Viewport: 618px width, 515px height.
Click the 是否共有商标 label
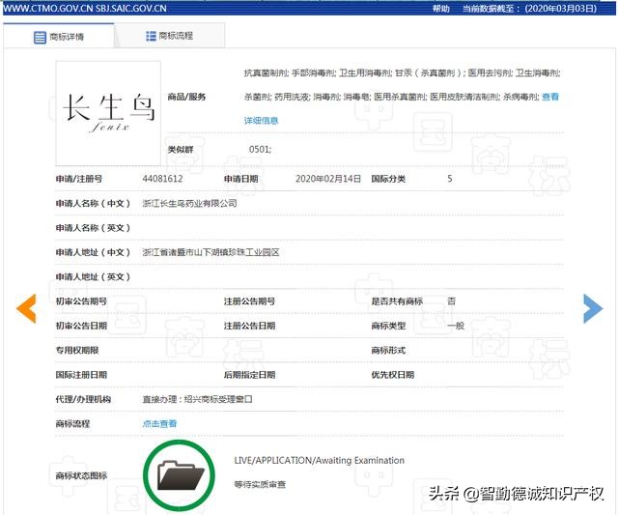point(397,300)
